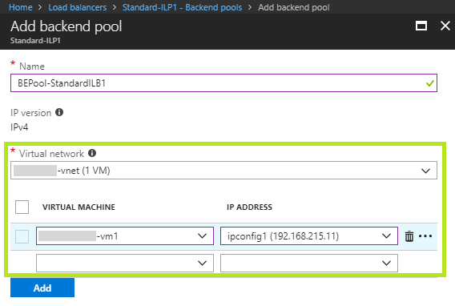This screenshot has height=306, width=455.
Task: Click the IP version info icon
Action: 59,112
